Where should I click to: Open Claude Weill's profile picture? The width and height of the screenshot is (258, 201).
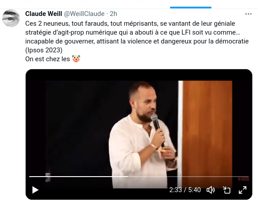click(11, 18)
